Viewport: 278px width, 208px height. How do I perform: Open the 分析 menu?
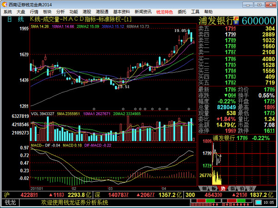click(x=60, y=11)
